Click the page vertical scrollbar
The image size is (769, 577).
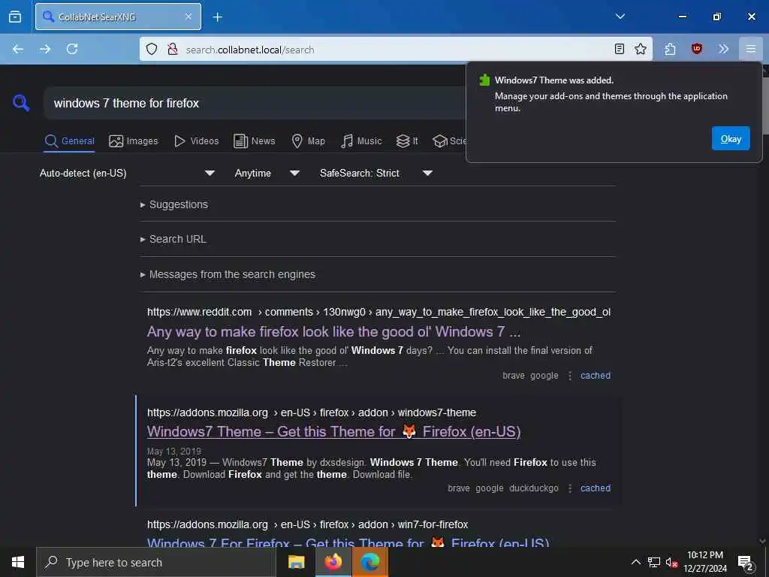click(x=764, y=304)
